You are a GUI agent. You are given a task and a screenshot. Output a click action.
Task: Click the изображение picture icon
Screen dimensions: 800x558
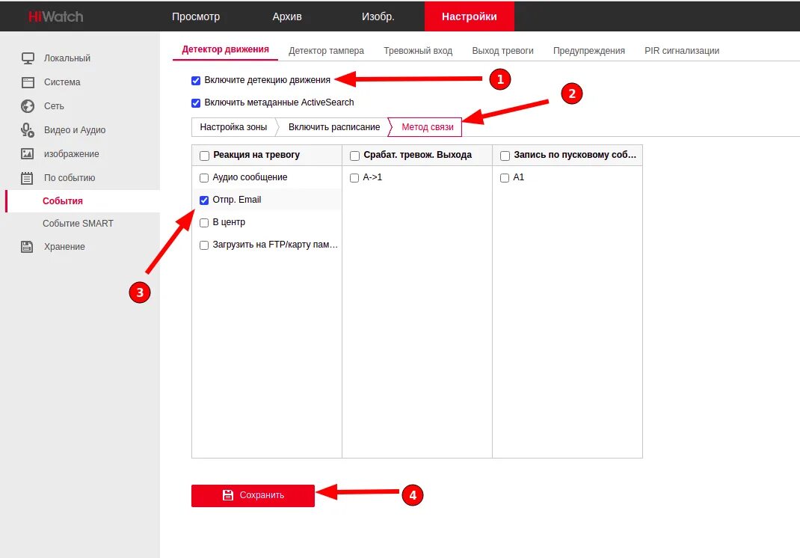coord(28,153)
